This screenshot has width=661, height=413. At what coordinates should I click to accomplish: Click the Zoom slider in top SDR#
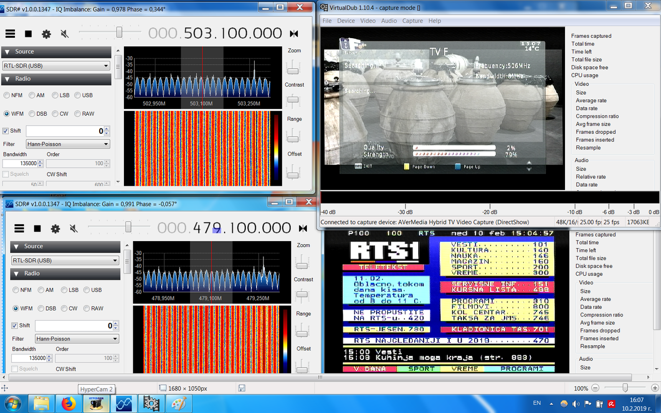pos(293,66)
